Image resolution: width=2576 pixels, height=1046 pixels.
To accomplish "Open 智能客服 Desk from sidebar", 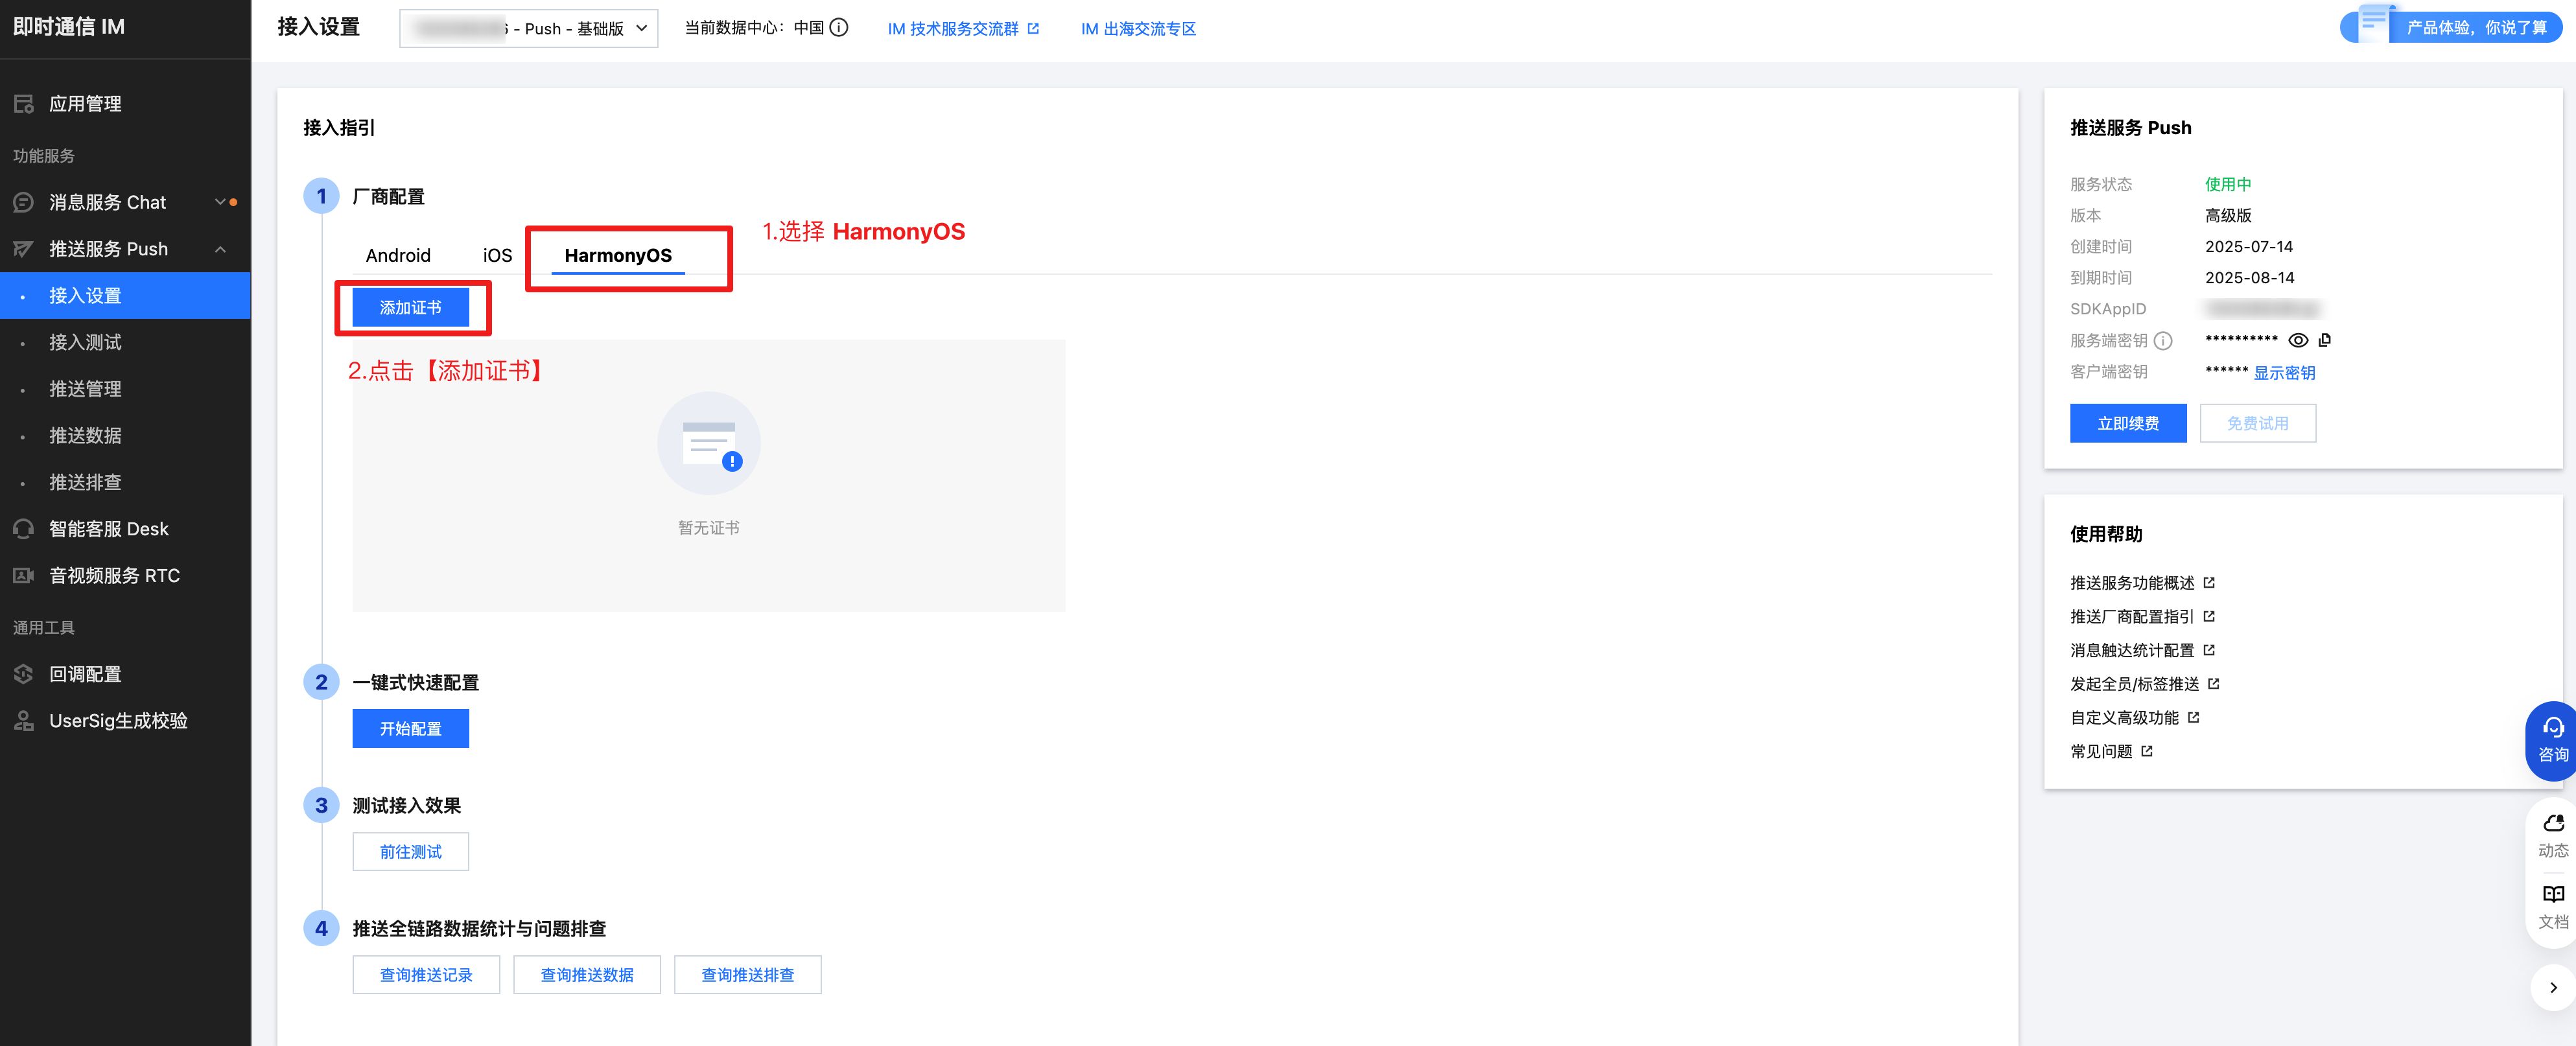I will [108, 529].
